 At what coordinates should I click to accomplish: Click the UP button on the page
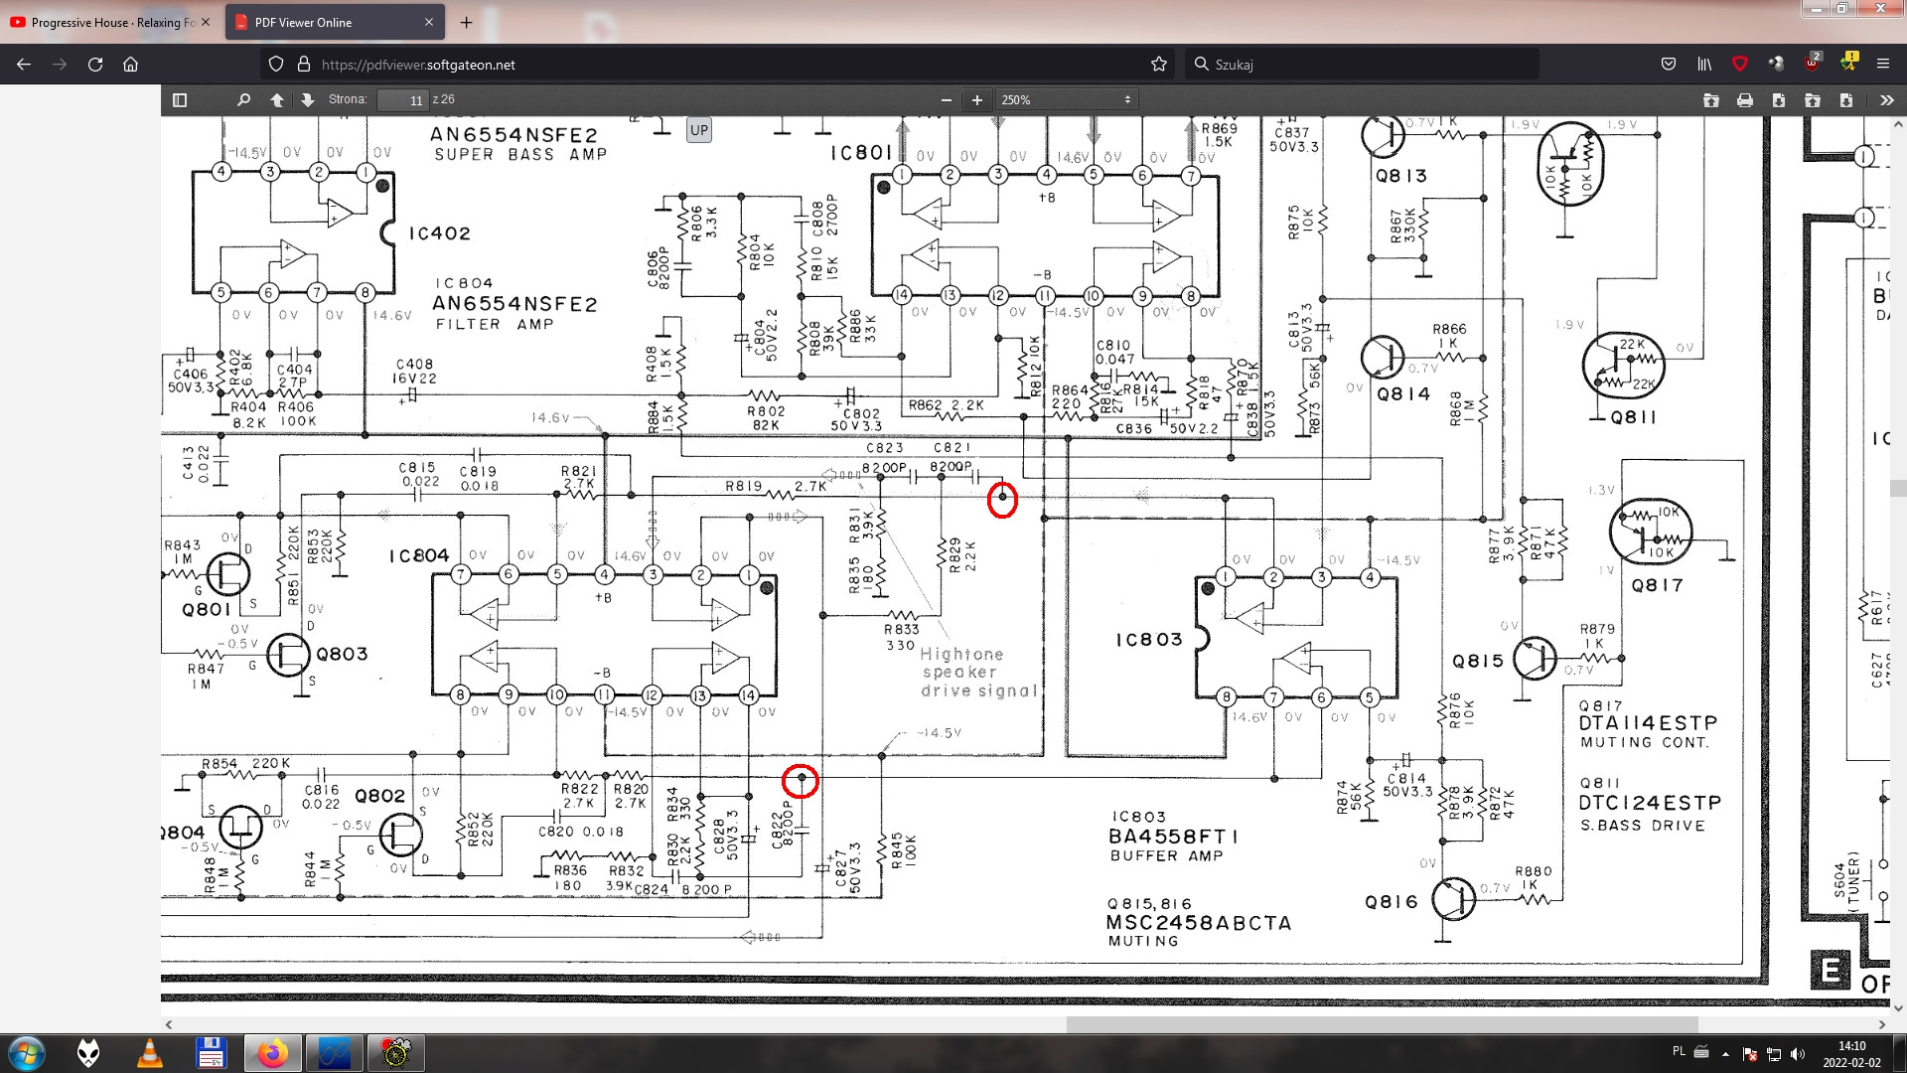tap(699, 130)
